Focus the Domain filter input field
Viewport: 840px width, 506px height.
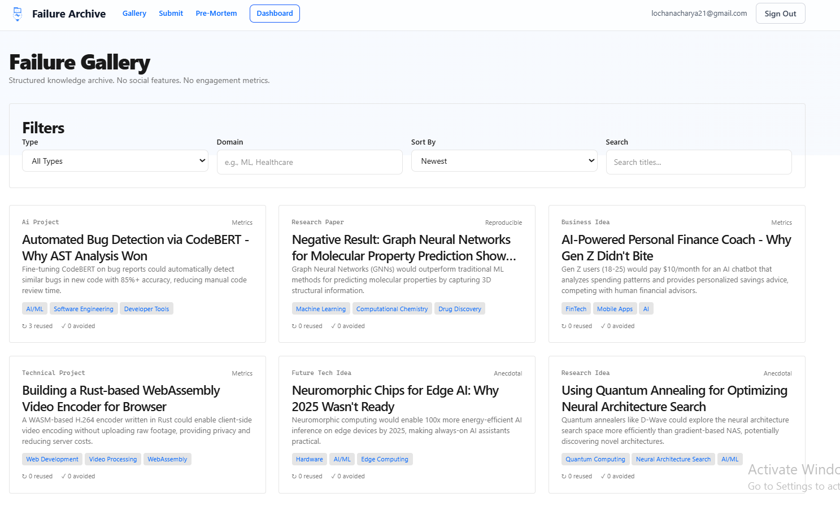(310, 162)
